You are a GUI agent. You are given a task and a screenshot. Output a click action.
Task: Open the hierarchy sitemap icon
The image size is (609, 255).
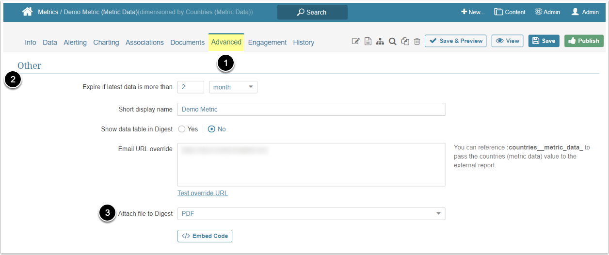click(380, 42)
